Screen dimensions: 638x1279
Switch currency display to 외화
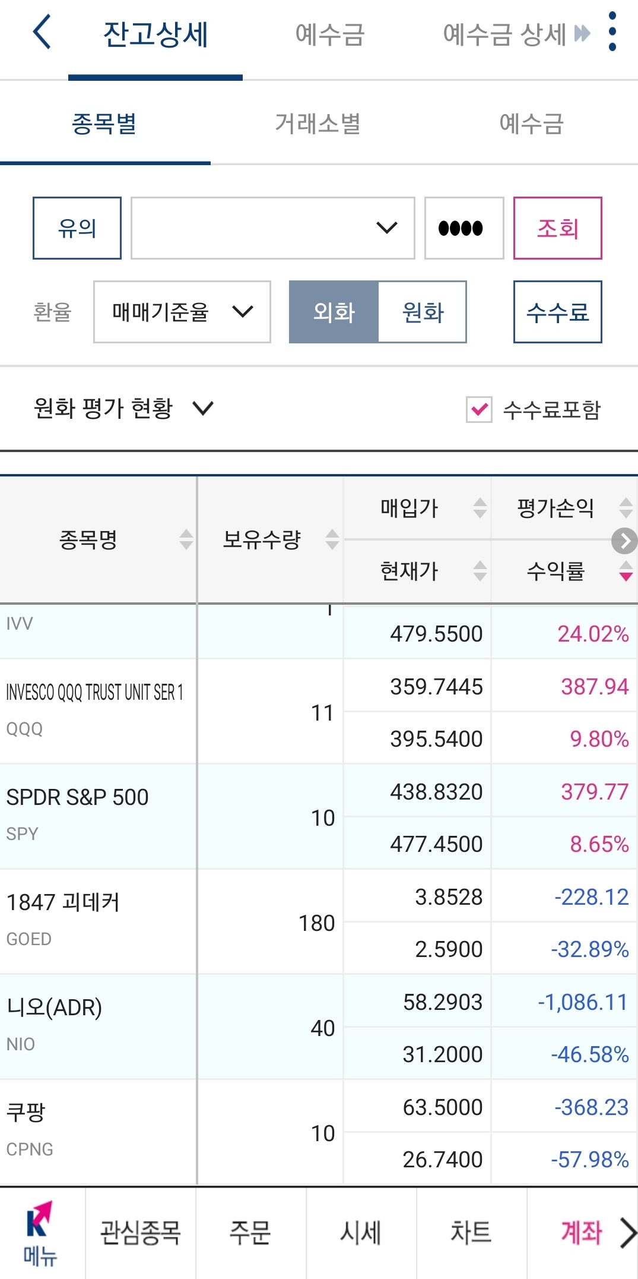click(x=334, y=312)
